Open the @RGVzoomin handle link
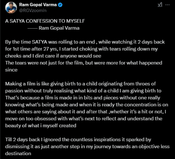175x159 pixels. tap(33, 10)
